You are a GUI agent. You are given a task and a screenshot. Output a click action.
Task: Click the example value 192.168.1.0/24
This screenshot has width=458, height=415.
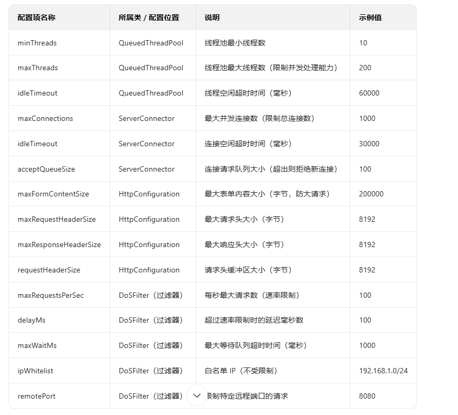pos(383,371)
